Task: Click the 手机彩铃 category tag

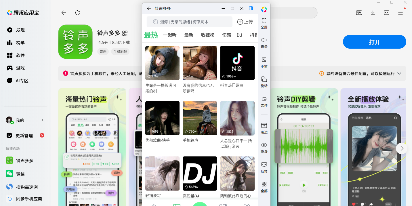Action: pyautogui.click(x=120, y=52)
